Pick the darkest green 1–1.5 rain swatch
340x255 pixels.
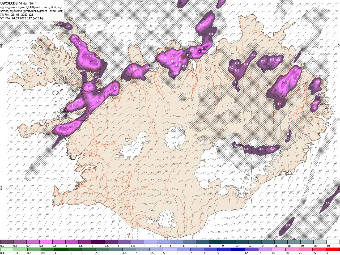point(61,249)
